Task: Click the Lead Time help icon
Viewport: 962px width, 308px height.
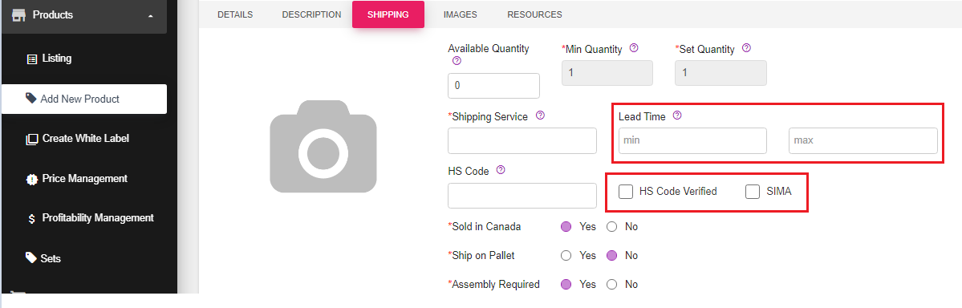Action: (x=677, y=115)
